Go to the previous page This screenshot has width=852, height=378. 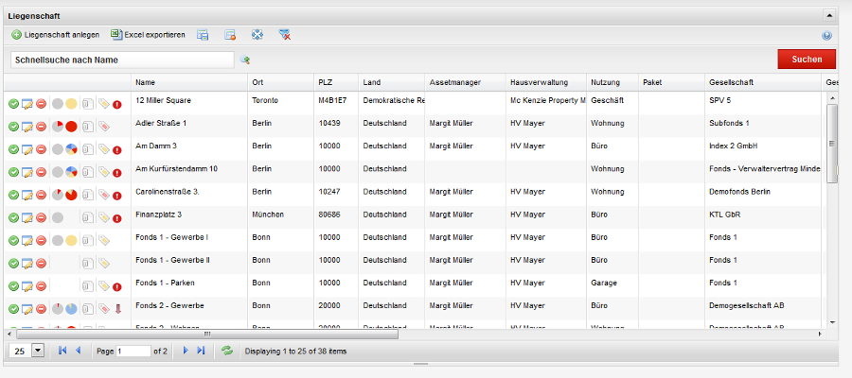point(78,351)
